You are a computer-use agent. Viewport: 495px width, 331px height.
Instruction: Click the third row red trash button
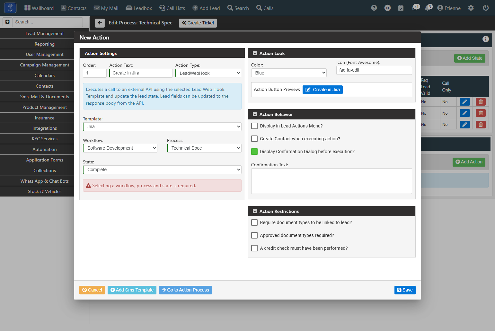pos(481,125)
